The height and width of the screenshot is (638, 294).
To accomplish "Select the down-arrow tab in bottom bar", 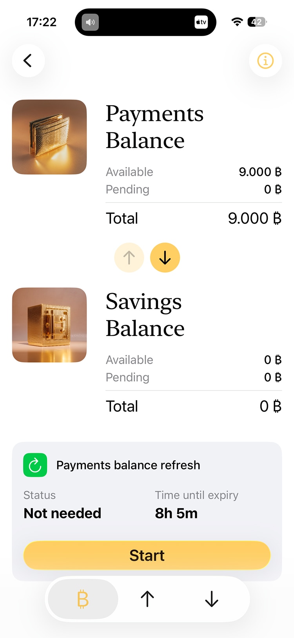I will click(212, 599).
